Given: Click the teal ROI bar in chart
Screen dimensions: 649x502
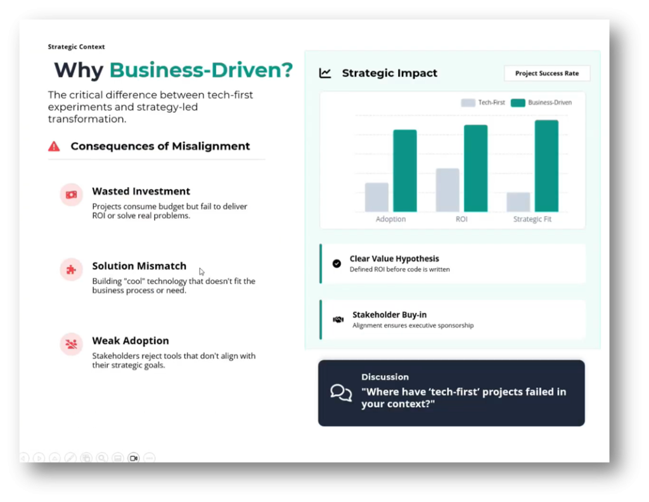Looking at the screenshot, I should click(x=475, y=168).
